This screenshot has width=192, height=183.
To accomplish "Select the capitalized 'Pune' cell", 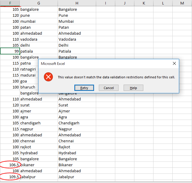I will coord(77,15).
